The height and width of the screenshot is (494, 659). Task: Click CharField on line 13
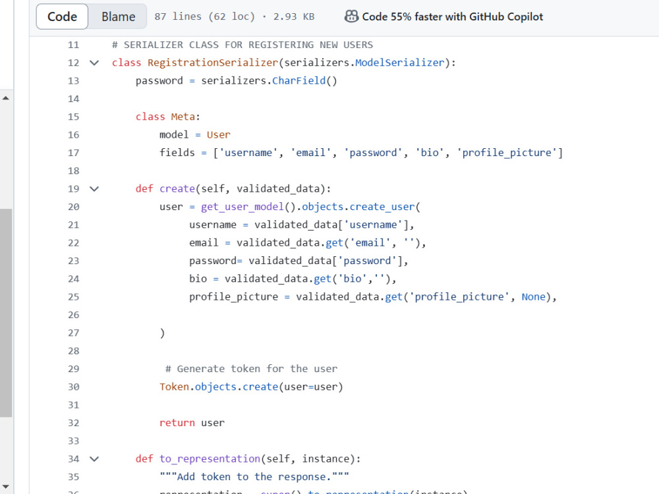tap(299, 80)
